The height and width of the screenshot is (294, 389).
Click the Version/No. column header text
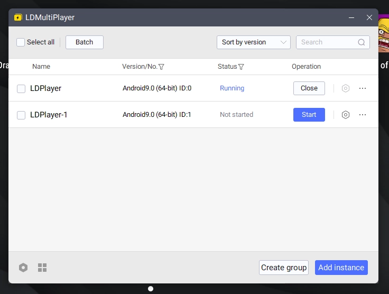[x=140, y=67]
